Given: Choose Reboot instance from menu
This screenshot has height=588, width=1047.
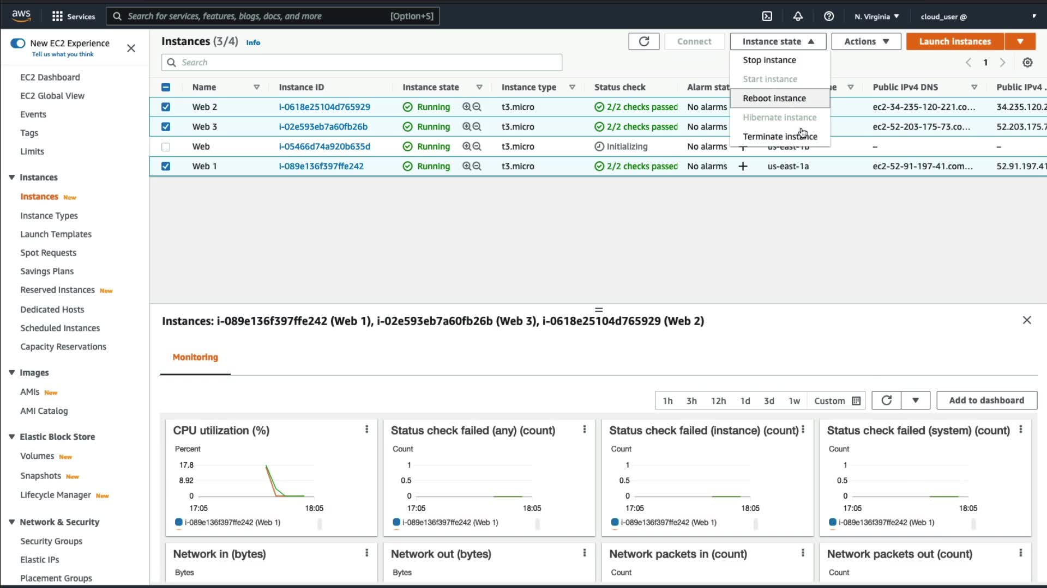Looking at the screenshot, I should 774,99.
